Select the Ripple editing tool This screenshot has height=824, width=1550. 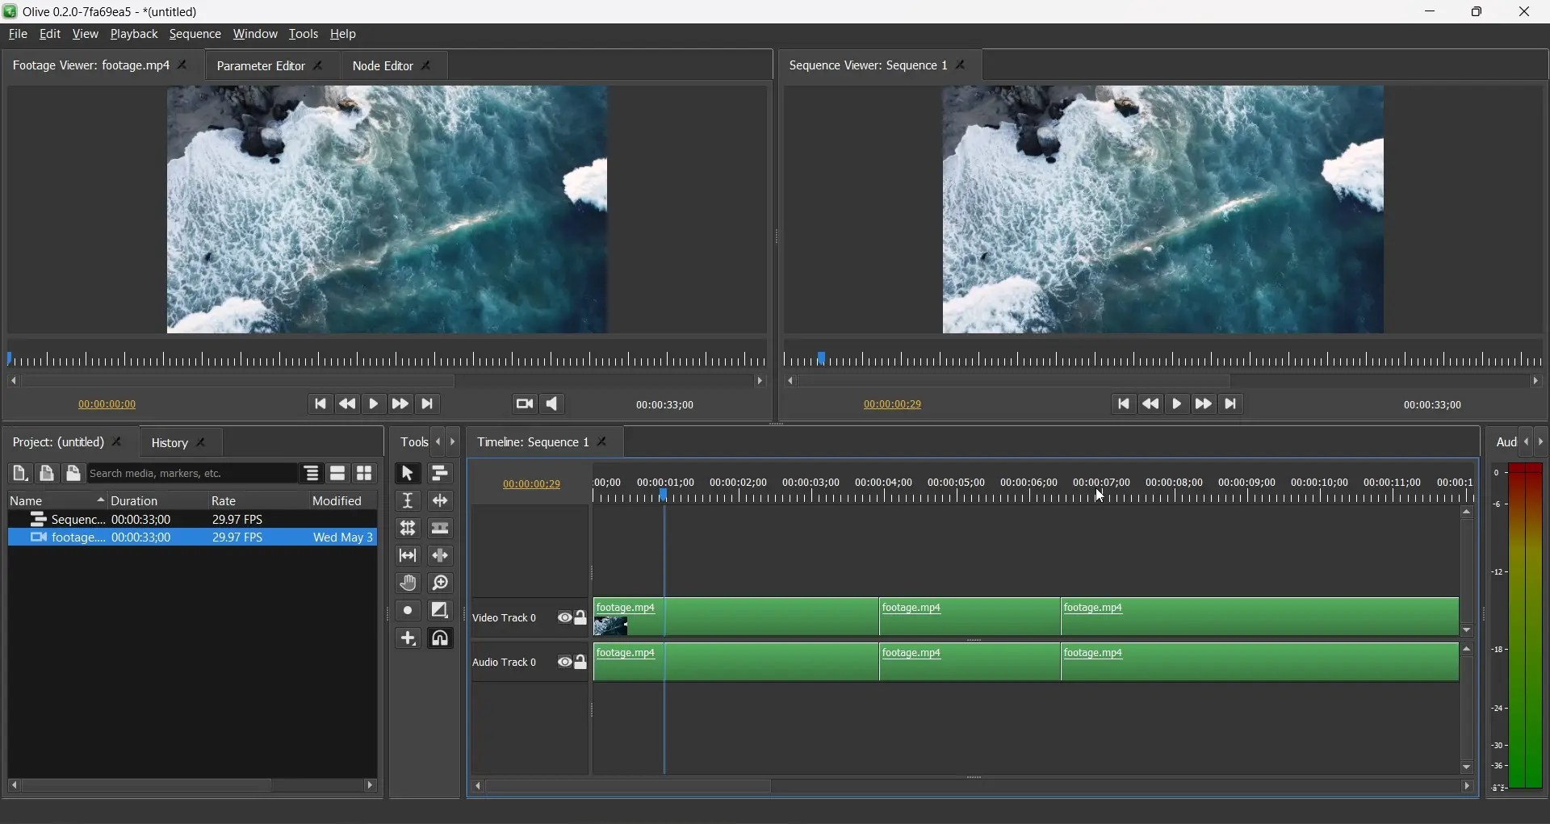441,501
